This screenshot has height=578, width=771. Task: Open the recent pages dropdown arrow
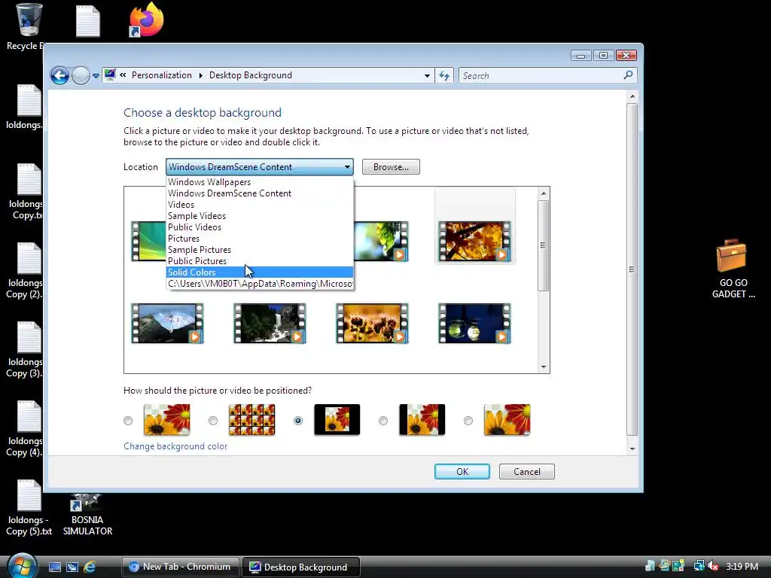[96, 76]
